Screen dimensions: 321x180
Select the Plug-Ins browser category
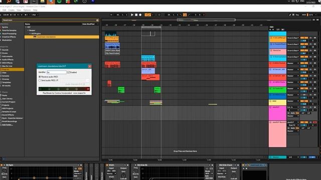[12, 69]
